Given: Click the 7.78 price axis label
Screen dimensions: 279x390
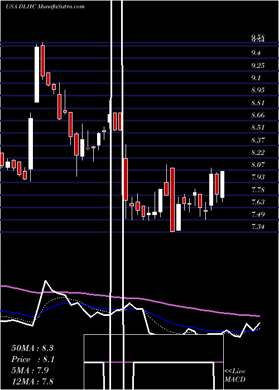Looking at the screenshot, I should (x=258, y=190).
